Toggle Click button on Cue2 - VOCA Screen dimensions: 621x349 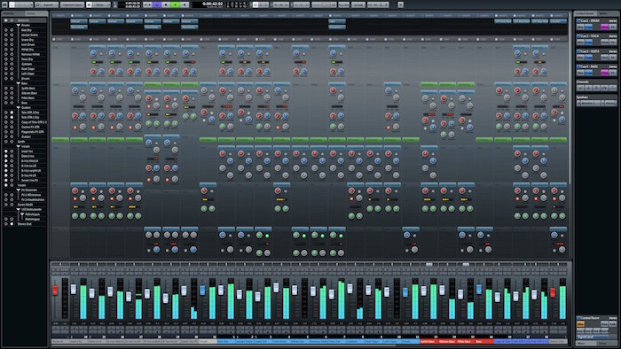[x=604, y=42]
